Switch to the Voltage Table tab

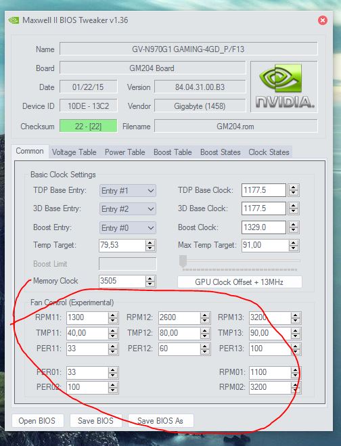[74, 152]
